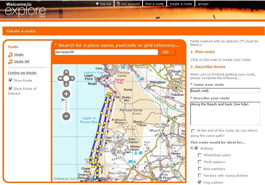265x185 pixels.
Task: Click the my account page icon
Action: pos(118,4)
